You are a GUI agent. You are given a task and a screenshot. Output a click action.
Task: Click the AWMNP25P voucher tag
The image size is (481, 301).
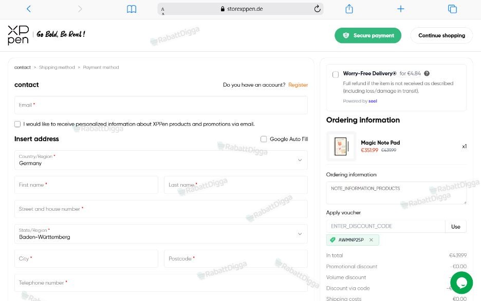click(x=353, y=240)
